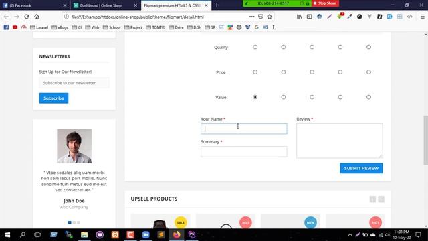Open the Firefox Library icon

300,17
